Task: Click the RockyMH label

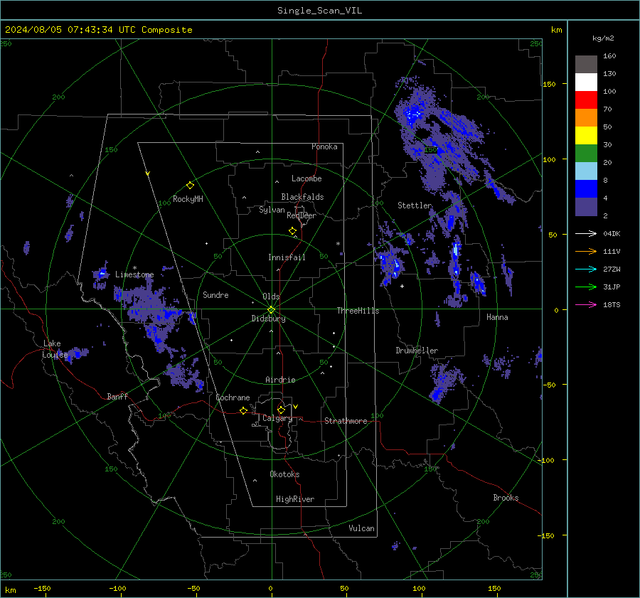Action: coord(188,200)
